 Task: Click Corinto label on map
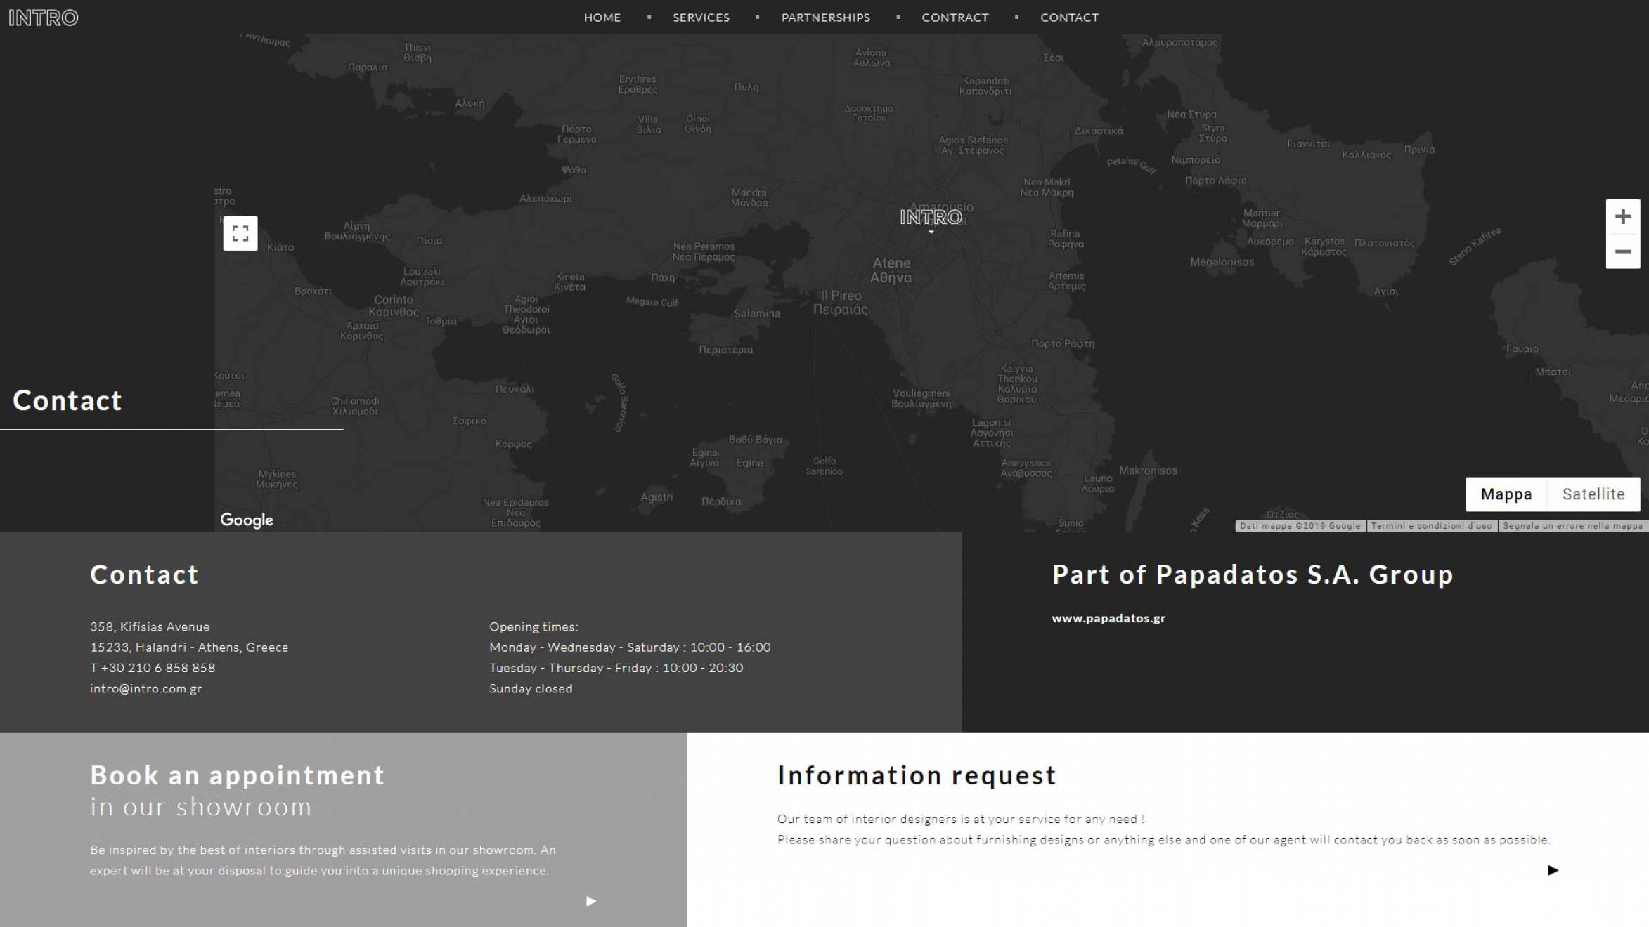tap(394, 300)
